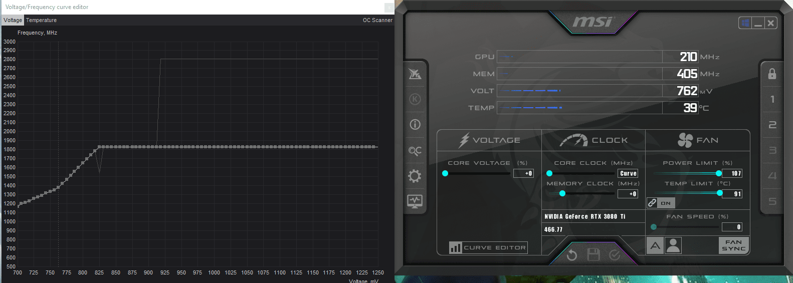This screenshot has height=283, width=793.
Task: Click the Power Limit 107 value field
Action: (x=732, y=173)
